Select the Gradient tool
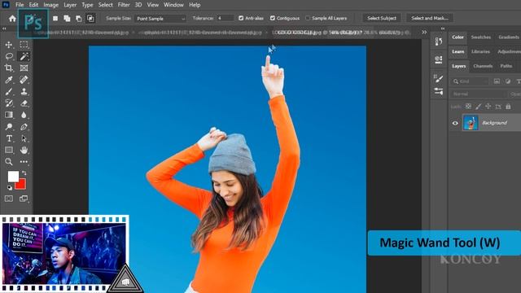The image size is (521, 293). [x=9, y=115]
